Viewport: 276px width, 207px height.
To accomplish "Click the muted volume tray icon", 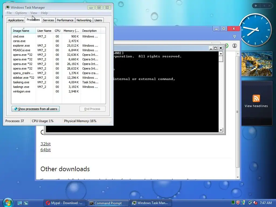I will tap(255, 203).
